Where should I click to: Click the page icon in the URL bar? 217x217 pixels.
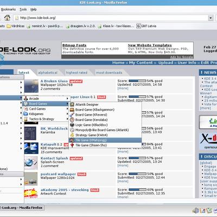[17, 18]
